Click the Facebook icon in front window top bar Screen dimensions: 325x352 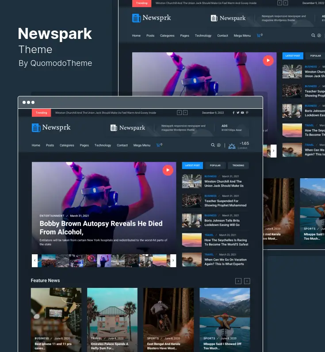233,113
